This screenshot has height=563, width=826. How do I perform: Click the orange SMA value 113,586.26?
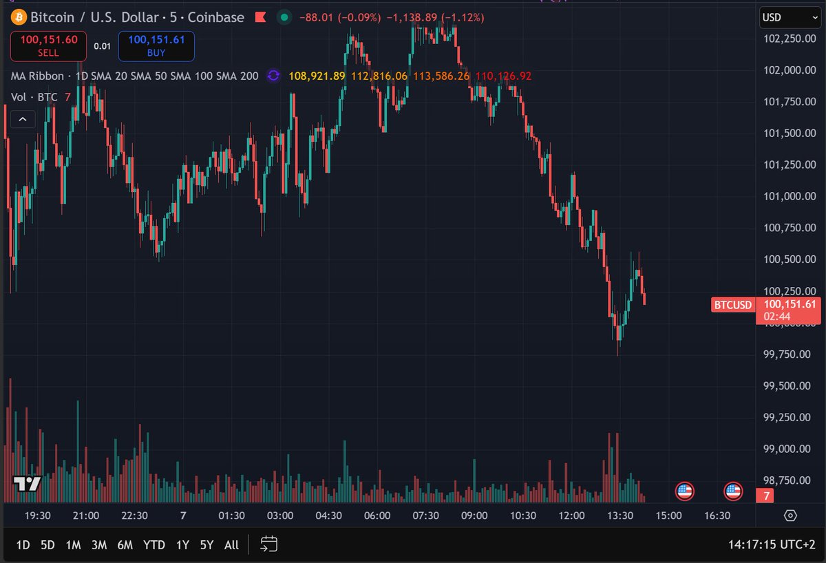click(442, 76)
